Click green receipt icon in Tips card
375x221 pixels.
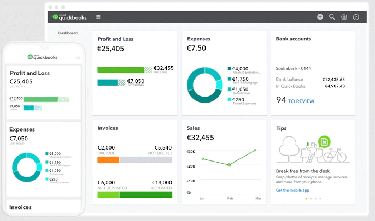[324, 142]
